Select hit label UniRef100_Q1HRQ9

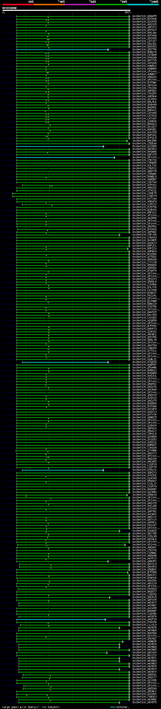click(144, 437)
